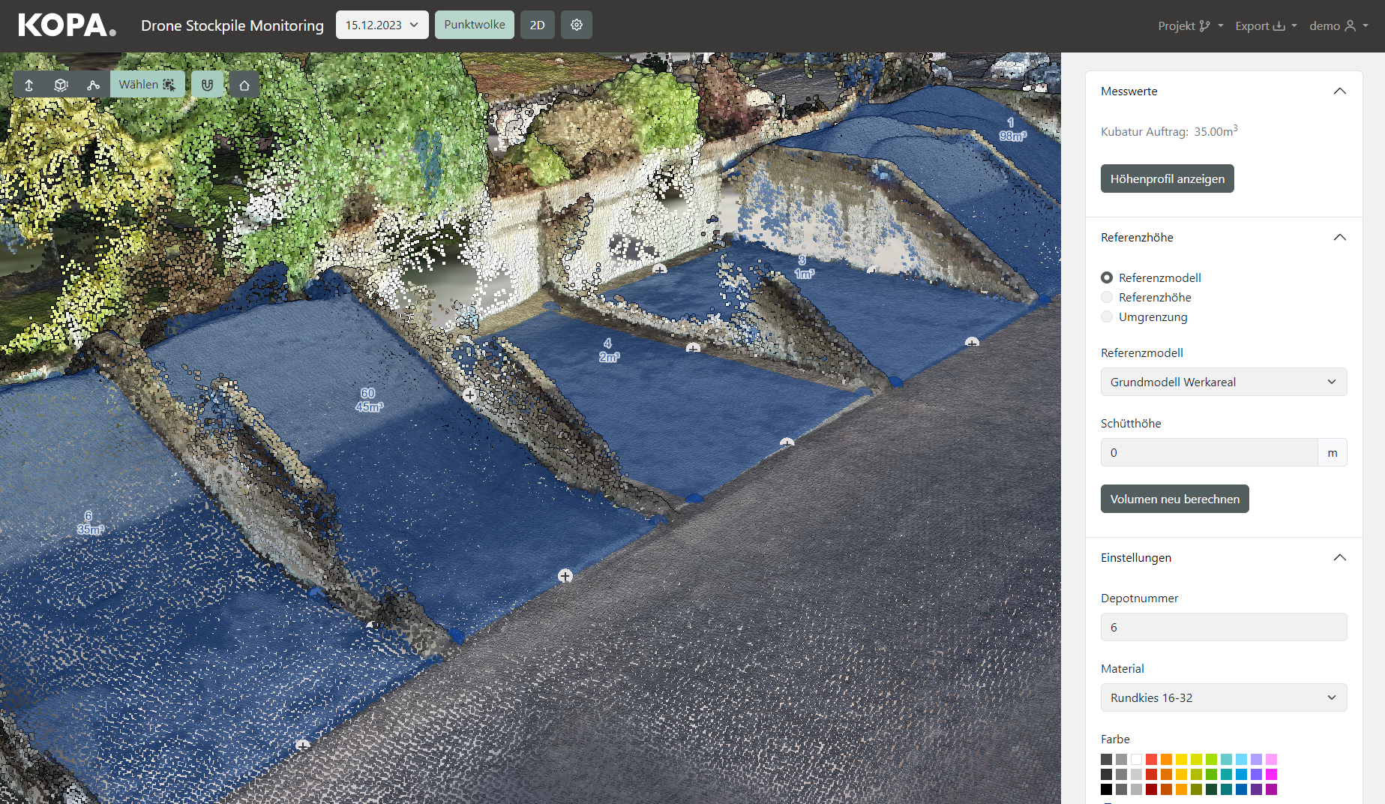Collapse the Messwerte section

click(x=1340, y=91)
